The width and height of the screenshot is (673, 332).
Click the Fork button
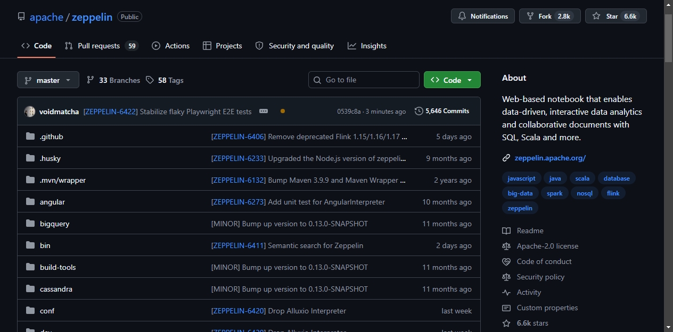[x=549, y=16]
